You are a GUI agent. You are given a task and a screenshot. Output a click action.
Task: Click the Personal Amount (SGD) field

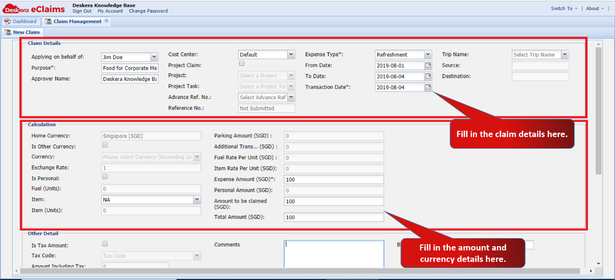[x=334, y=191]
